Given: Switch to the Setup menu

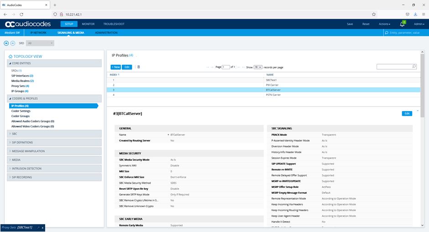Looking at the screenshot, I should point(69,24).
